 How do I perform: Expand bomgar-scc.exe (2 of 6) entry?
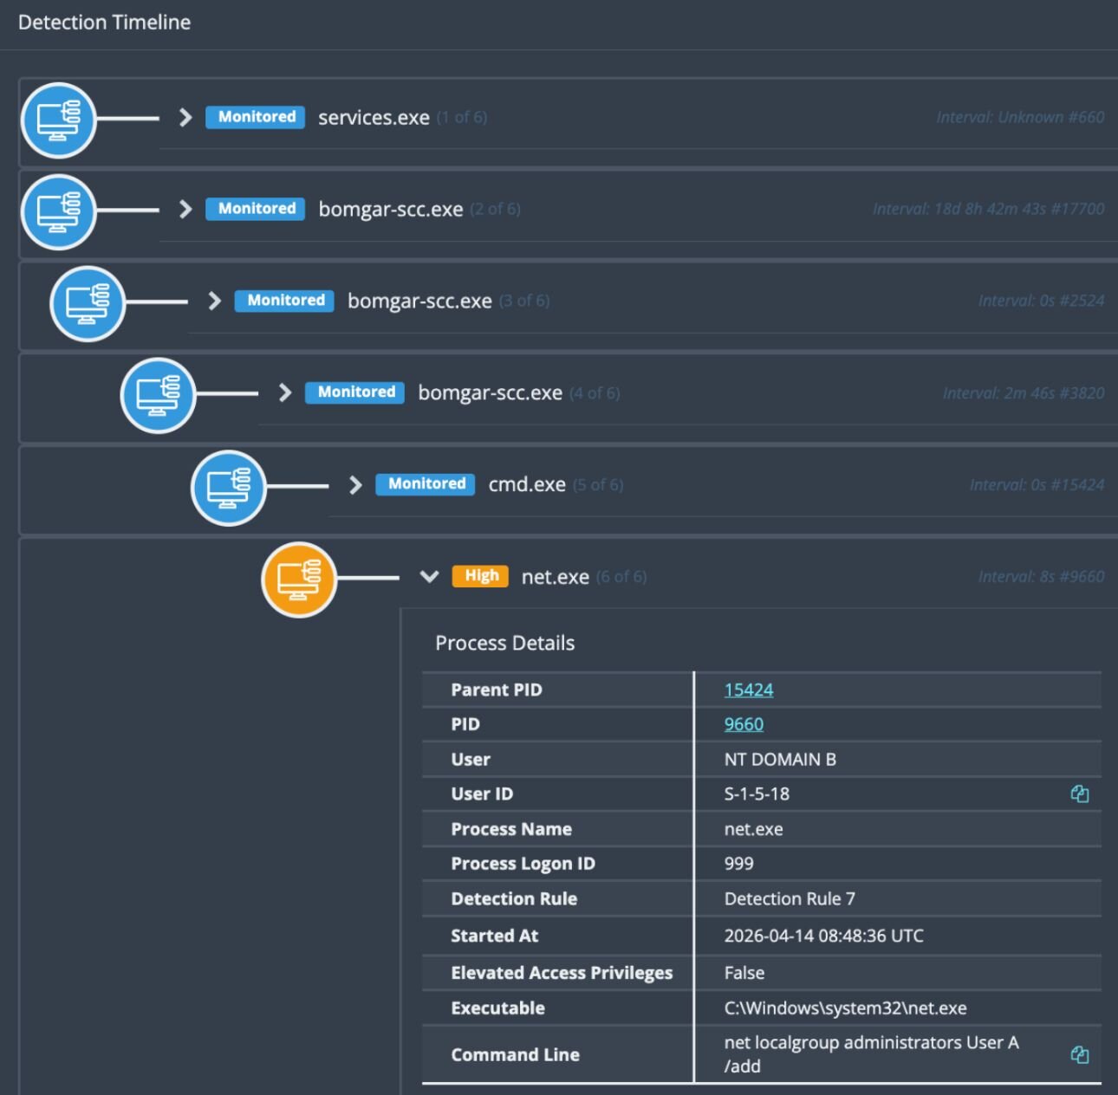pos(185,209)
